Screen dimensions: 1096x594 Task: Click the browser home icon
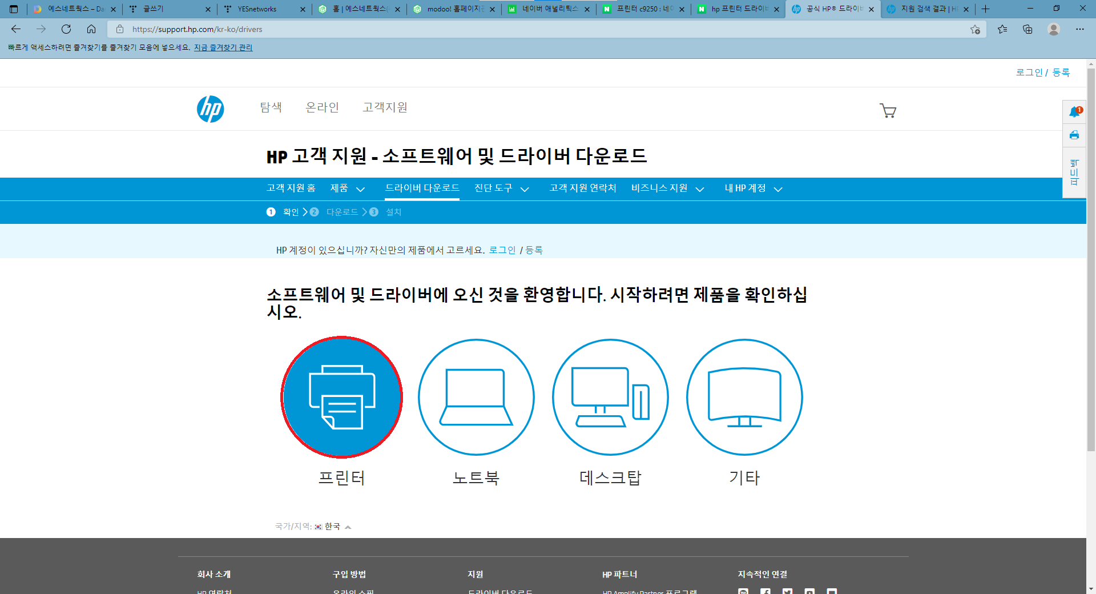(91, 29)
